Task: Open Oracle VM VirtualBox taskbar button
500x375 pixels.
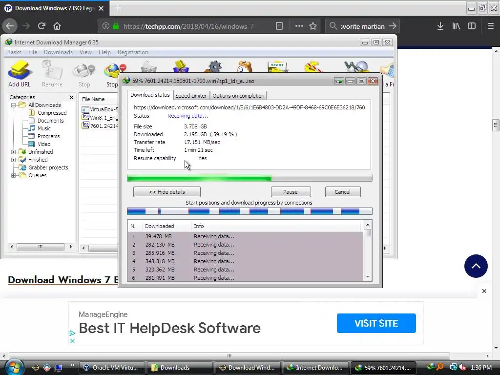Action: (x=111, y=368)
